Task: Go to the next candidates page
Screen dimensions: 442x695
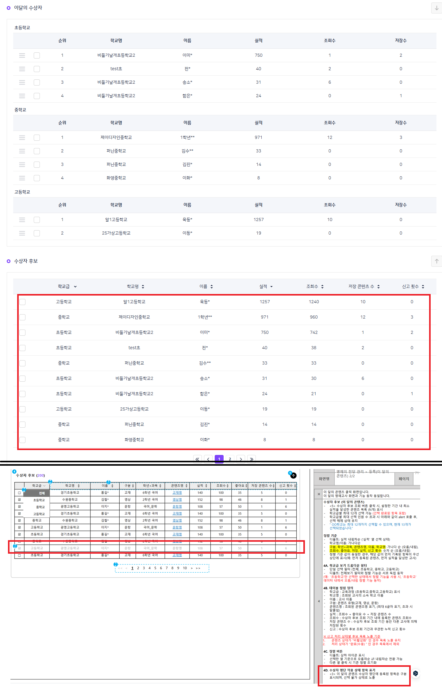Action: [241, 459]
